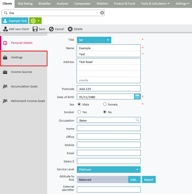Screen dimensions: 192x194
Task: Click the Report button
Action: coord(149,179)
